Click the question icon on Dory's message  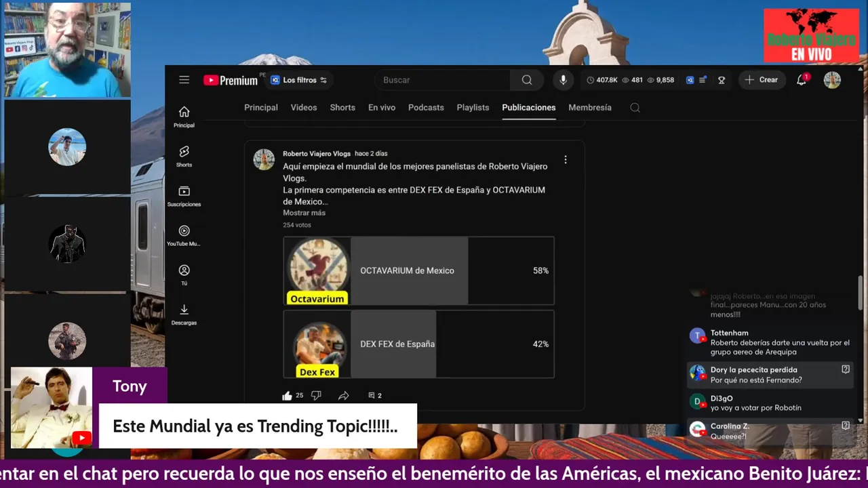point(846,369)
